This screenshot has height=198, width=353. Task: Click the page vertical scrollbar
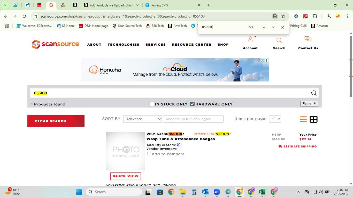[351, 67]
